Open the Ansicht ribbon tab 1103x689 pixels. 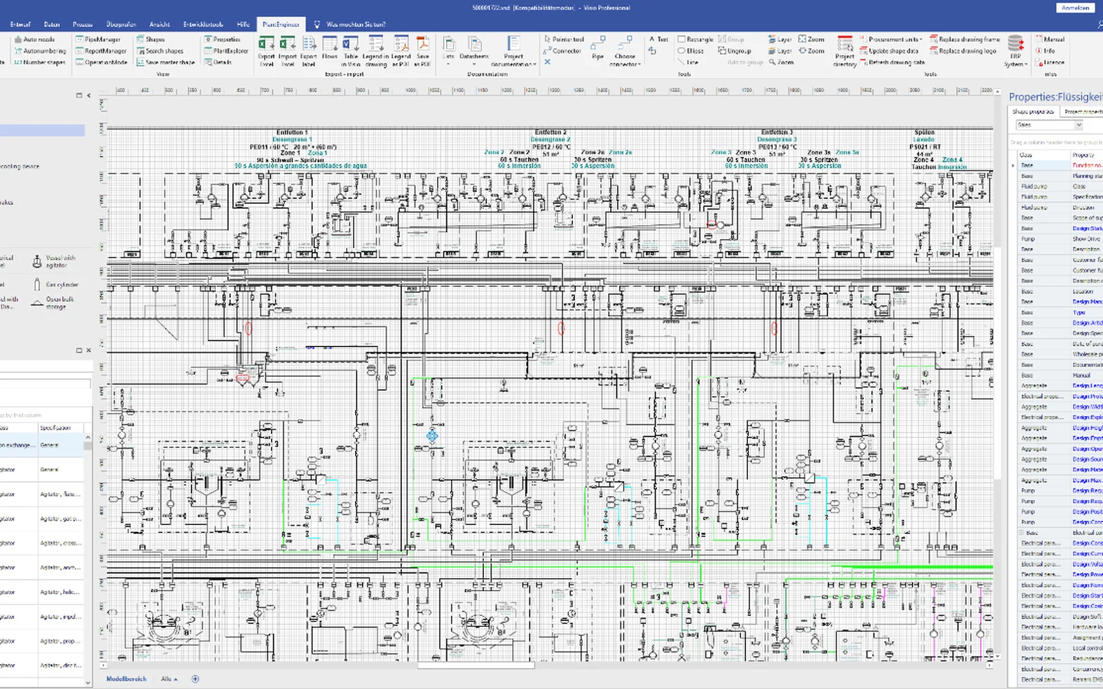160,24
